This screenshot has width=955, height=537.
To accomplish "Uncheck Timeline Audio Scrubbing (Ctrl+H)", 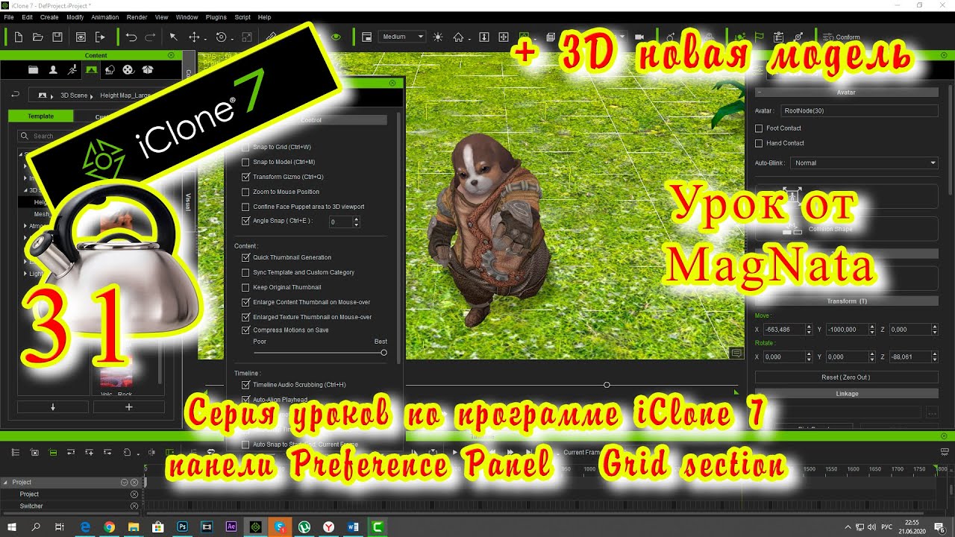I will 246,385.
